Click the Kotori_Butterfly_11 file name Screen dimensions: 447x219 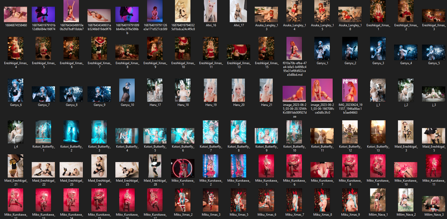323,148
